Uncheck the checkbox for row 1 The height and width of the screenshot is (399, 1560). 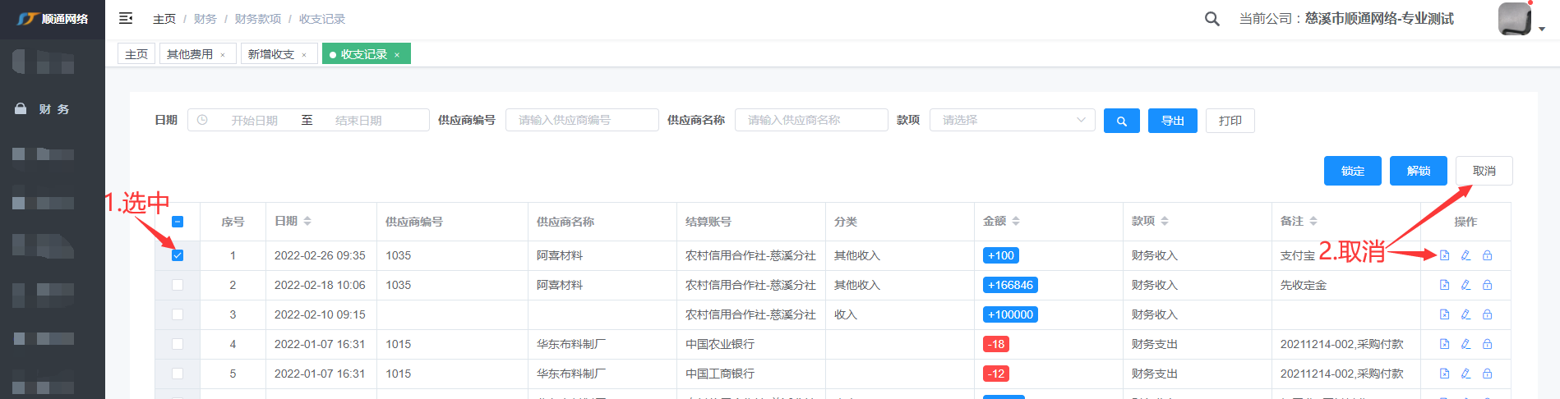[x=178, y=255]
